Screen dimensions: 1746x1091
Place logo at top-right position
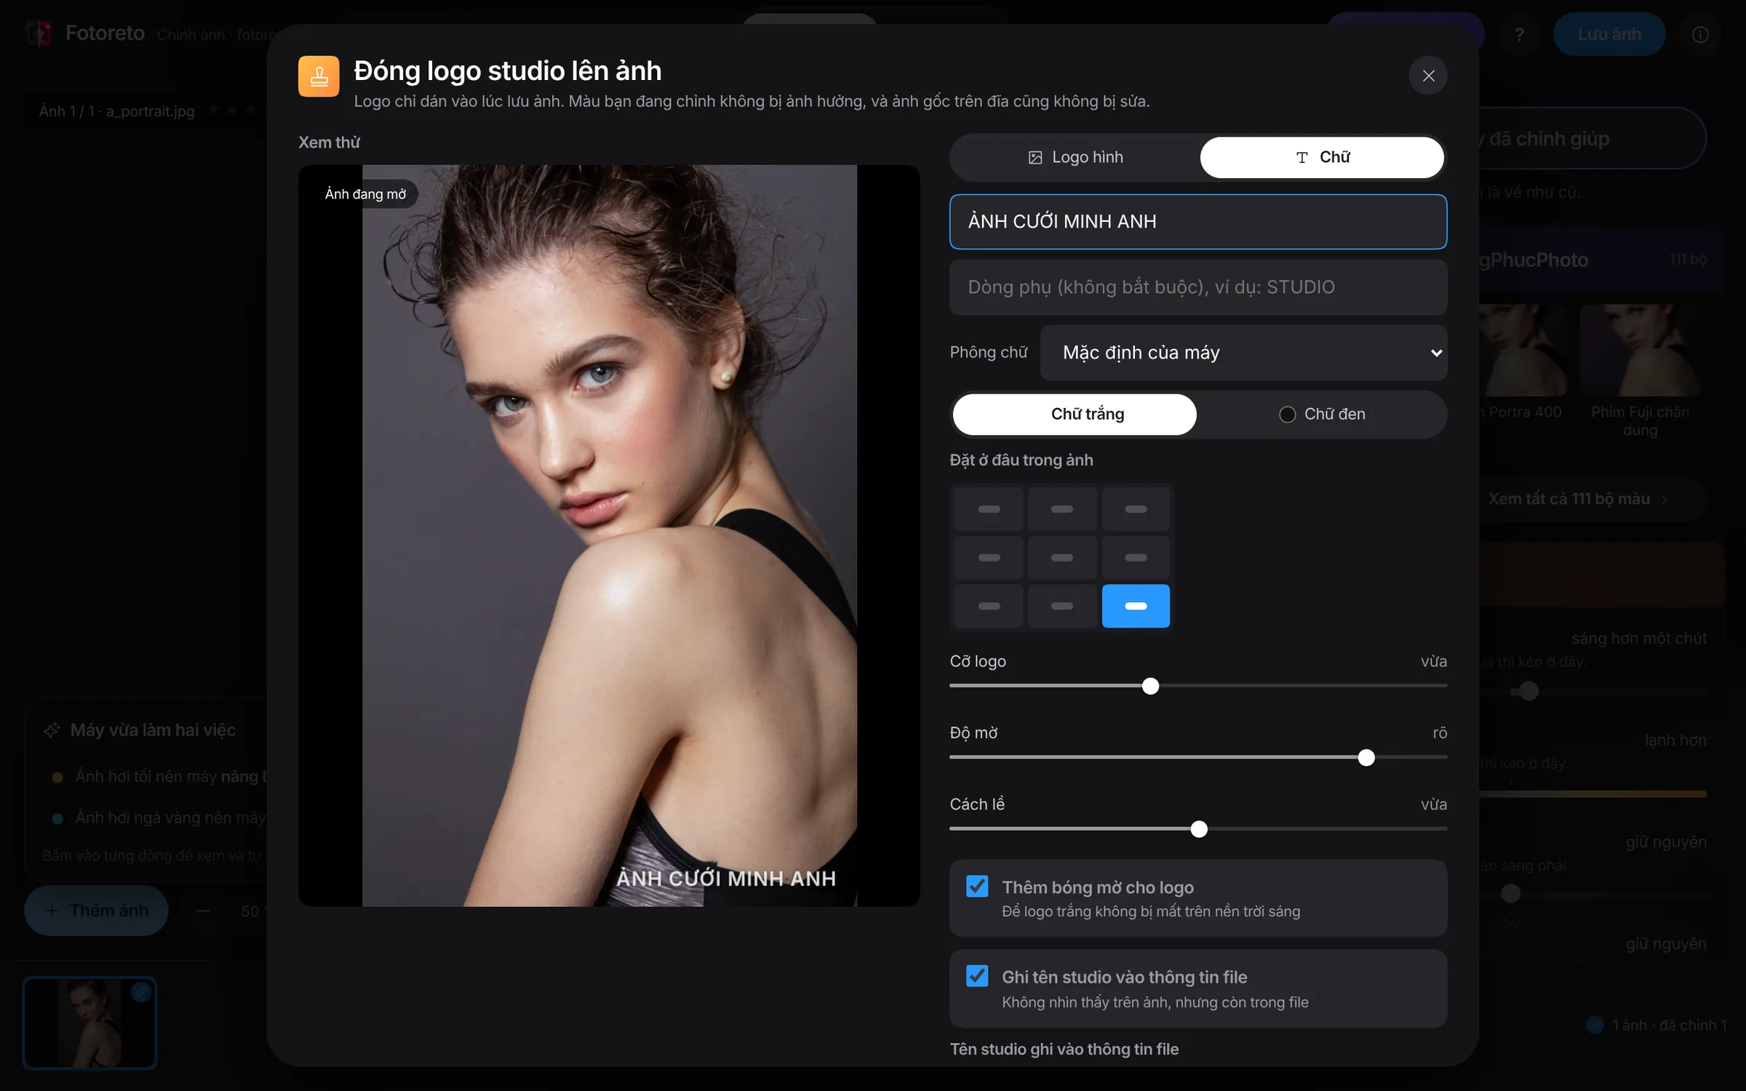point(1136,509)
